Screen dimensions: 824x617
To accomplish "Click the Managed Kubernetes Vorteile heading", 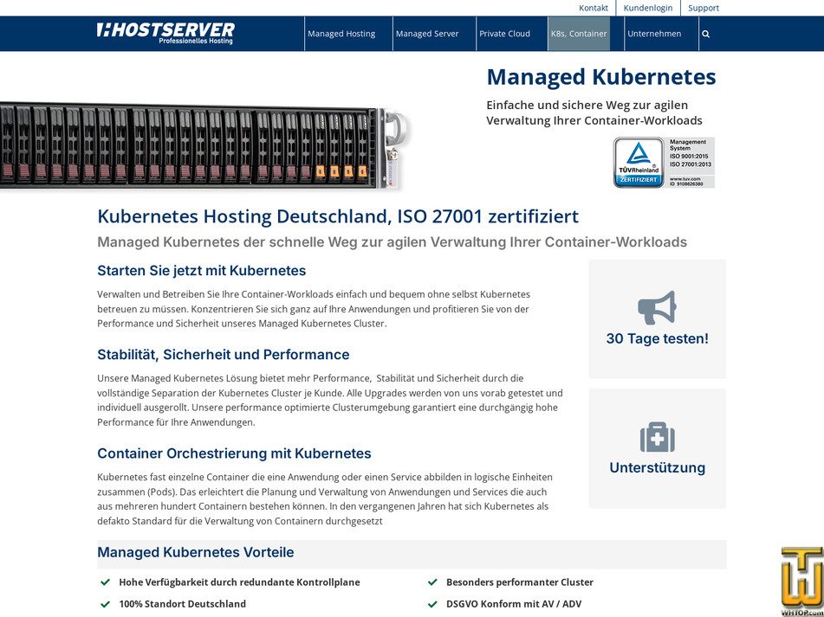I will click(196, 552).
